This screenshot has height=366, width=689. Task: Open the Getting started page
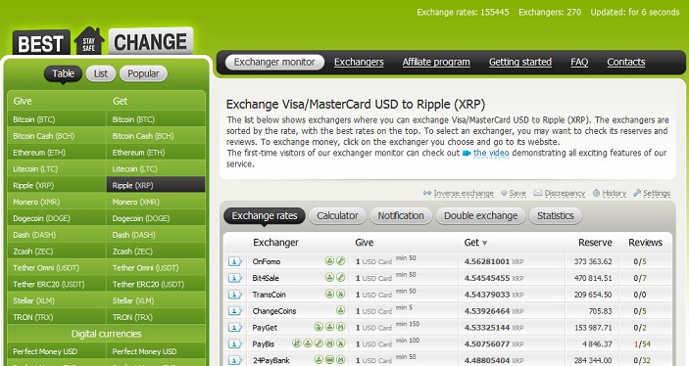tap(520, 63)
